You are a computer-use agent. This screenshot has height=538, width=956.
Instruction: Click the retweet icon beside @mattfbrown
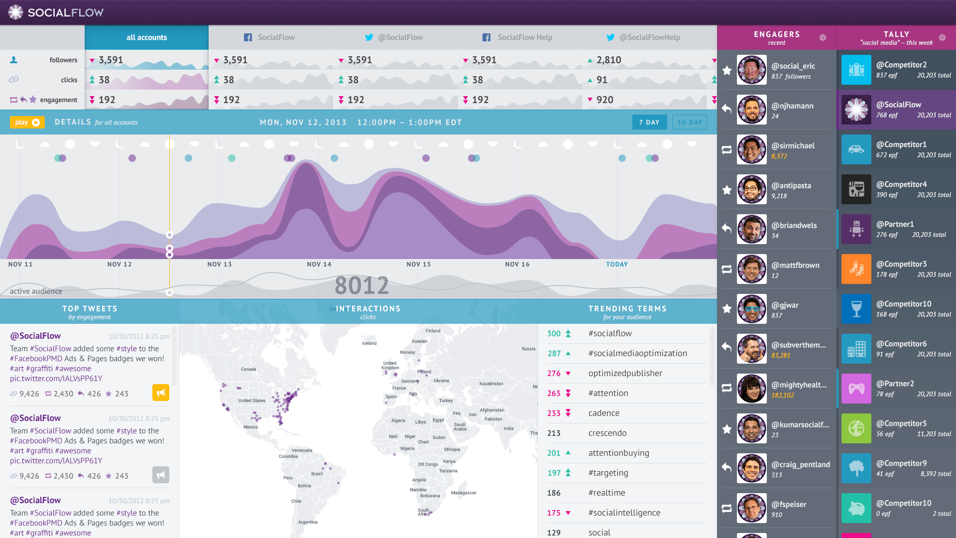click(727, 269)
